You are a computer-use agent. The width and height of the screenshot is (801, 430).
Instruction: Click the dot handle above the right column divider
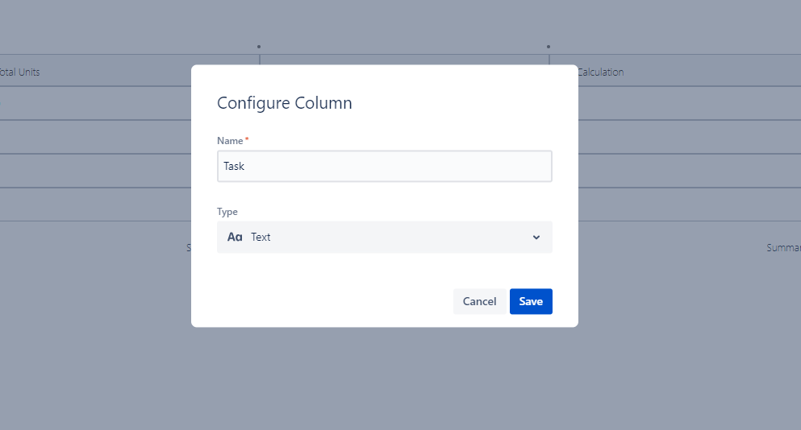coord(549,47)
